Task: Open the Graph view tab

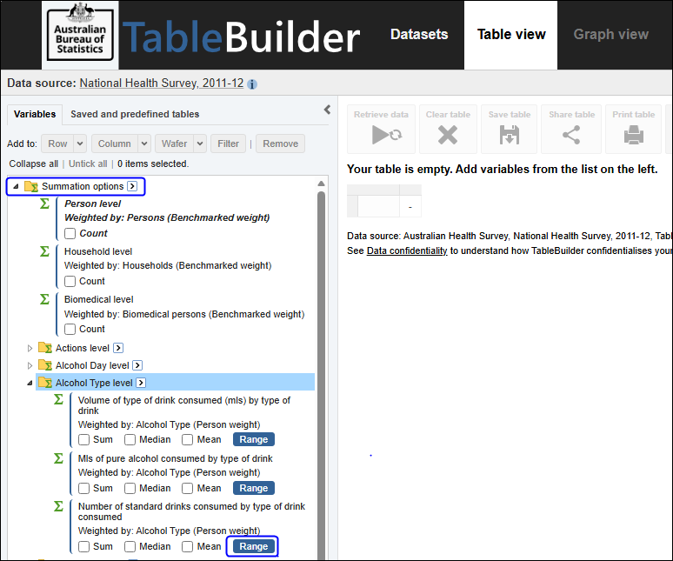Action: (610, 34)
